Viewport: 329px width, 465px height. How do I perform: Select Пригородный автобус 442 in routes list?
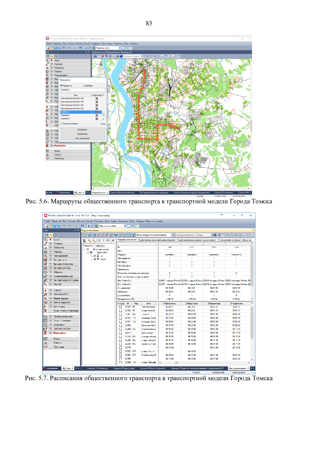72,102
